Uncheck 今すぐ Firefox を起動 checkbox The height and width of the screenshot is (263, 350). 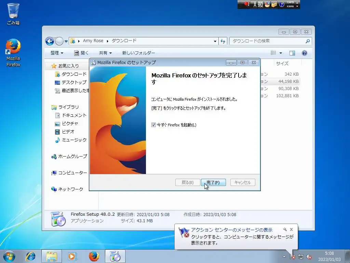153,125
